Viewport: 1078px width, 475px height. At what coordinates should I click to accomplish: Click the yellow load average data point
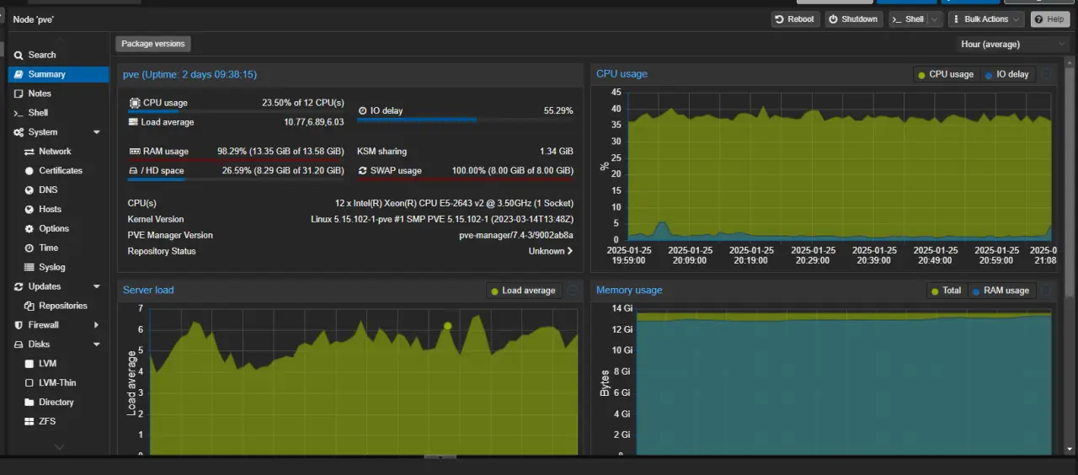point(448,326)
